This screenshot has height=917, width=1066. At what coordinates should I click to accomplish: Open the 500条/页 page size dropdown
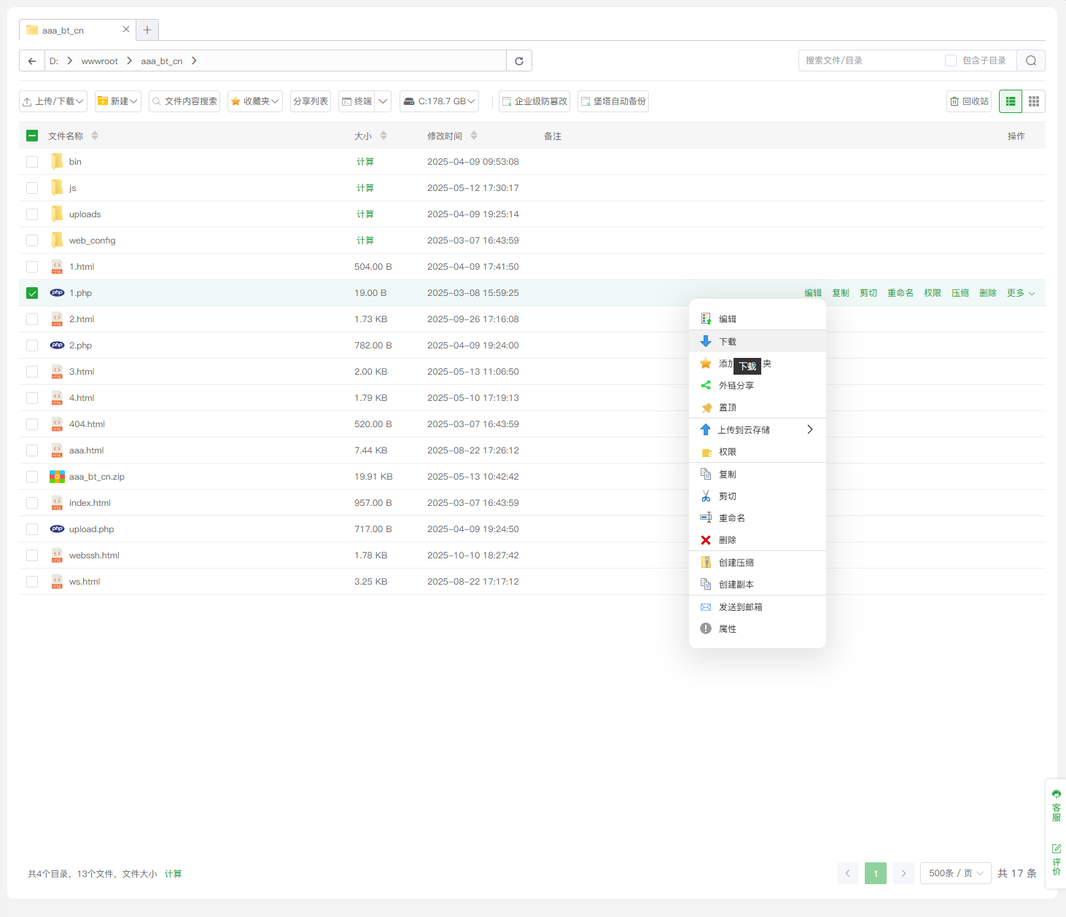955,873
